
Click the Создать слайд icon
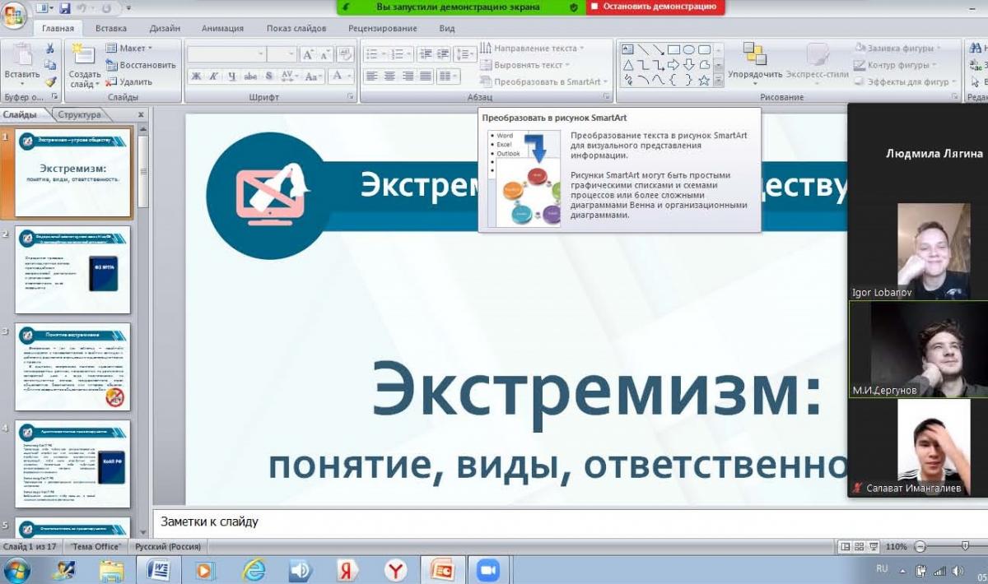point(84,66)
